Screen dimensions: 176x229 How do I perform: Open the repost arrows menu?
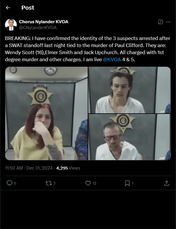(x=48, y=183)
